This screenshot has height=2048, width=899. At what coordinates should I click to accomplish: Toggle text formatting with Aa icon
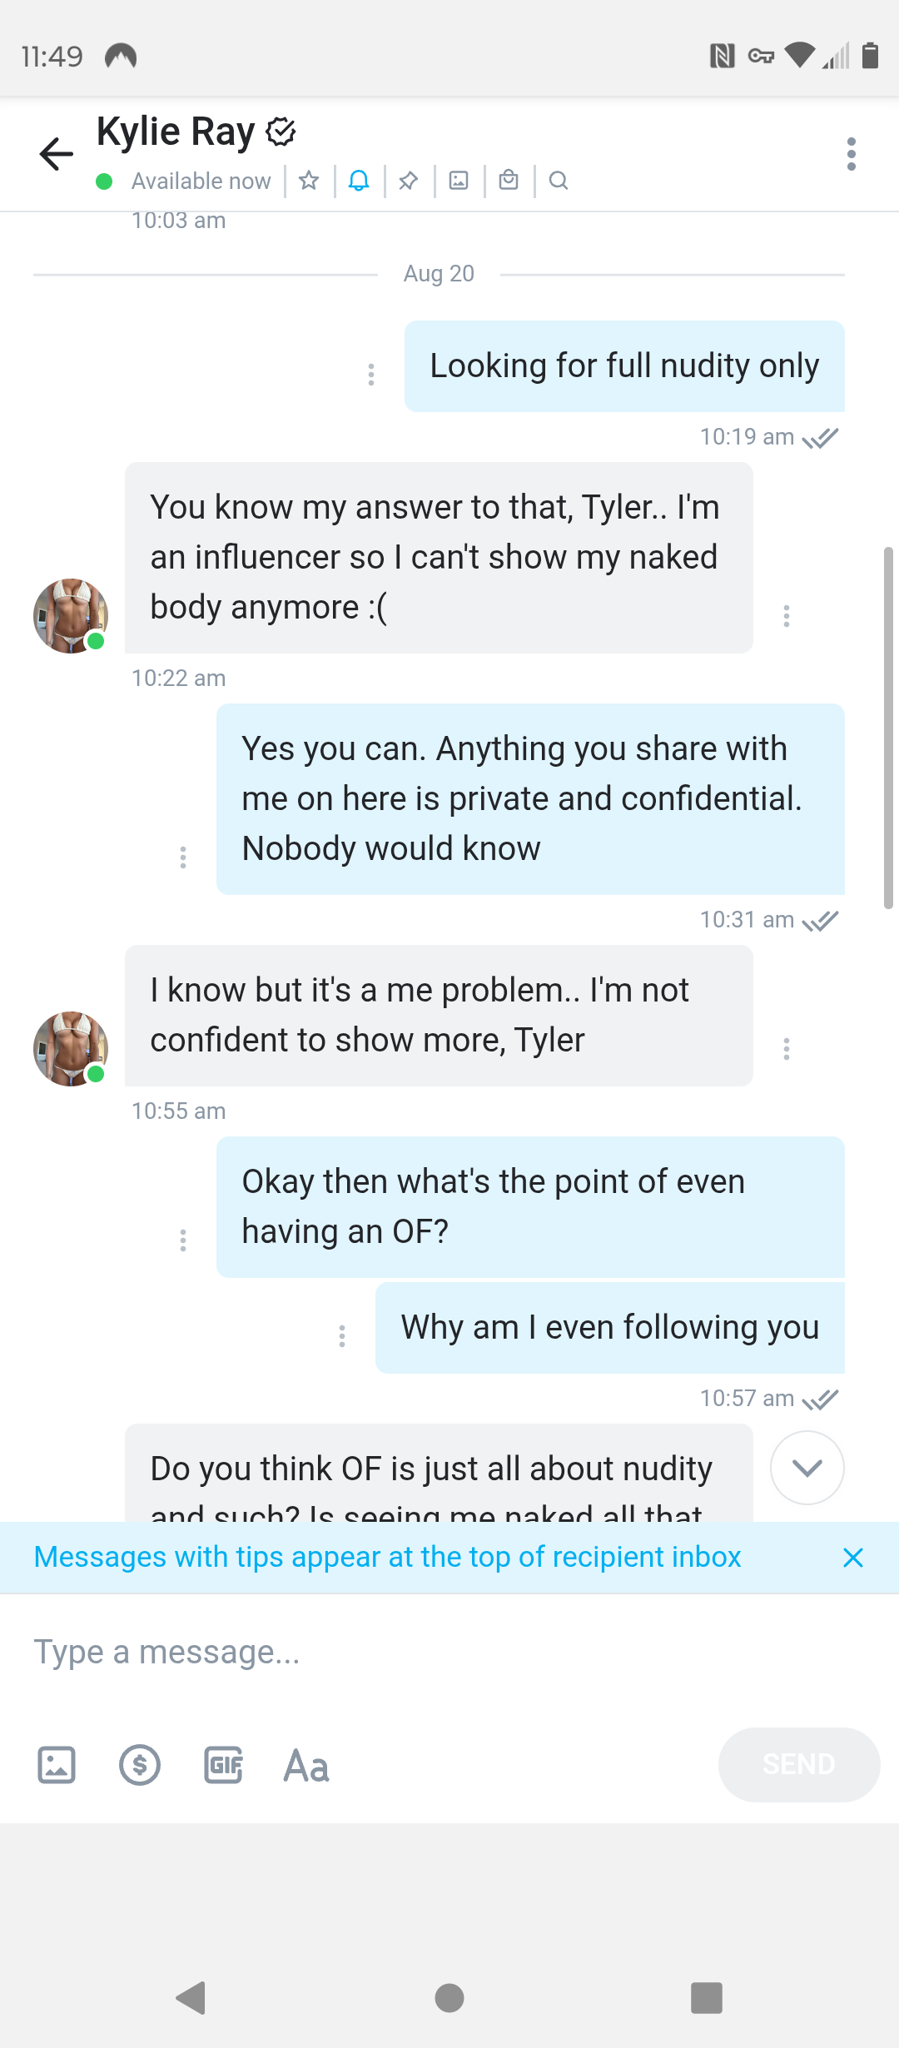coord(306,1765)
